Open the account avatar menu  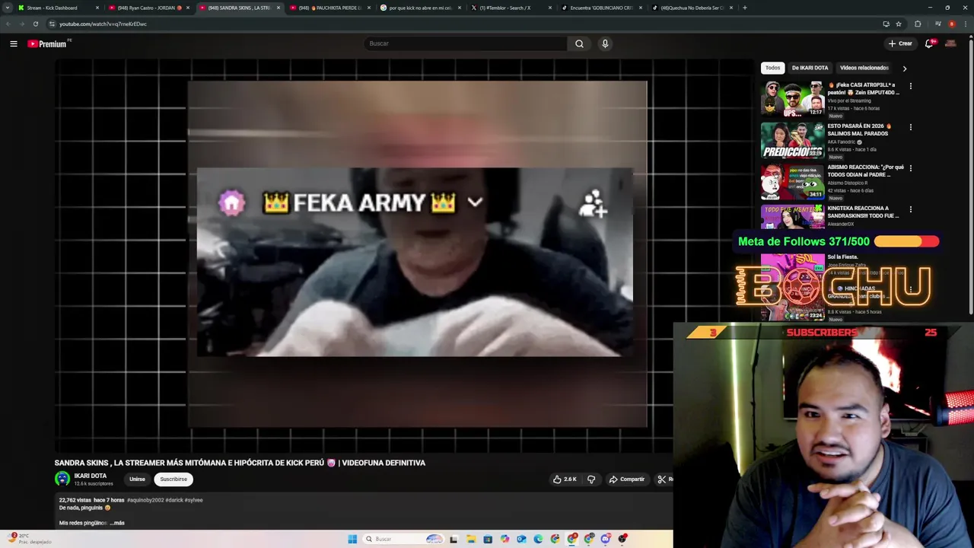click(x=950, y=43)
